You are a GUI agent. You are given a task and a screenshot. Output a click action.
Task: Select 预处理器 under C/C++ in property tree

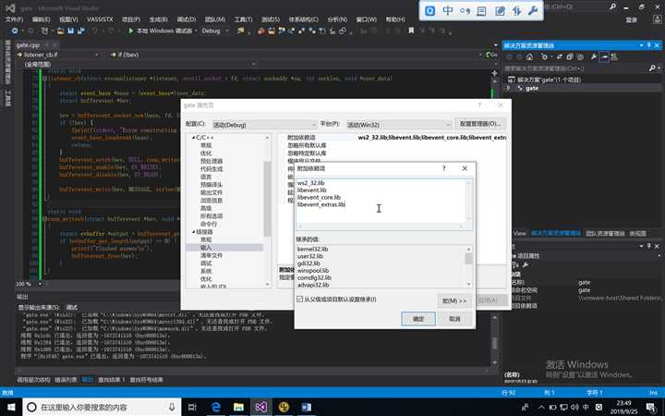point(212,161)
